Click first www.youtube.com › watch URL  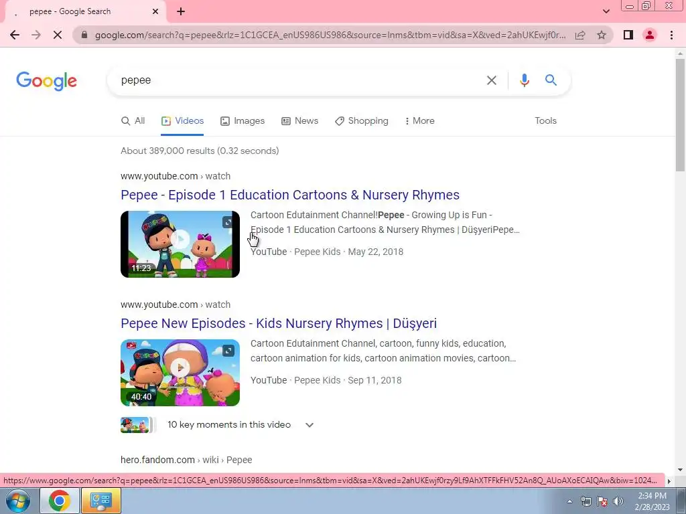176,176
